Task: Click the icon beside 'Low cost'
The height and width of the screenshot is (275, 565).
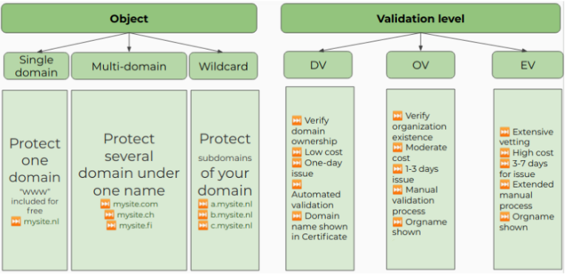Action: [296, 152]
